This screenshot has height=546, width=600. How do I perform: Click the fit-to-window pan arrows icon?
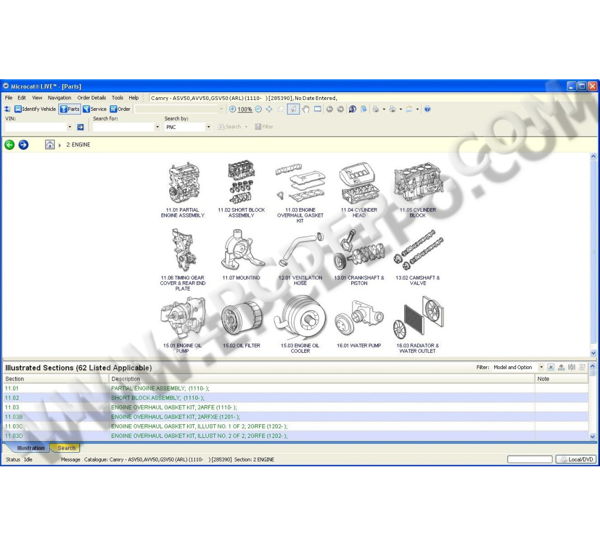point(269,109)
